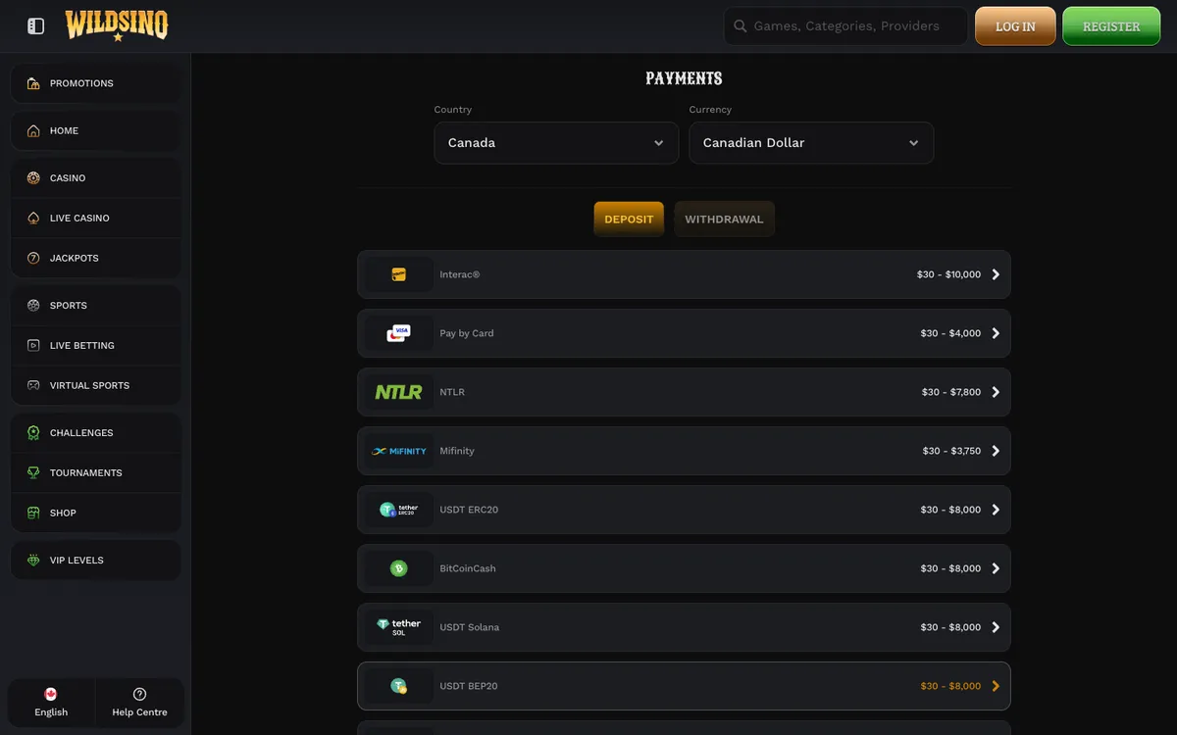The height and width of the screenshot is (735, 1177).
Task: Open Tournaments from the sidebar
Action: 95,472
